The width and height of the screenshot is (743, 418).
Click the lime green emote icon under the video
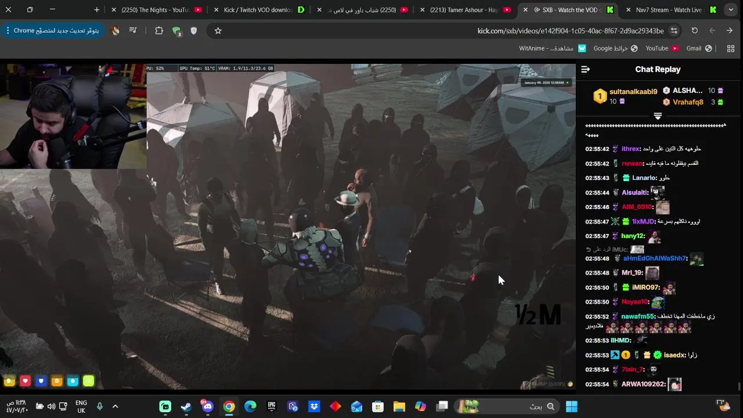[x=88, y=381]
